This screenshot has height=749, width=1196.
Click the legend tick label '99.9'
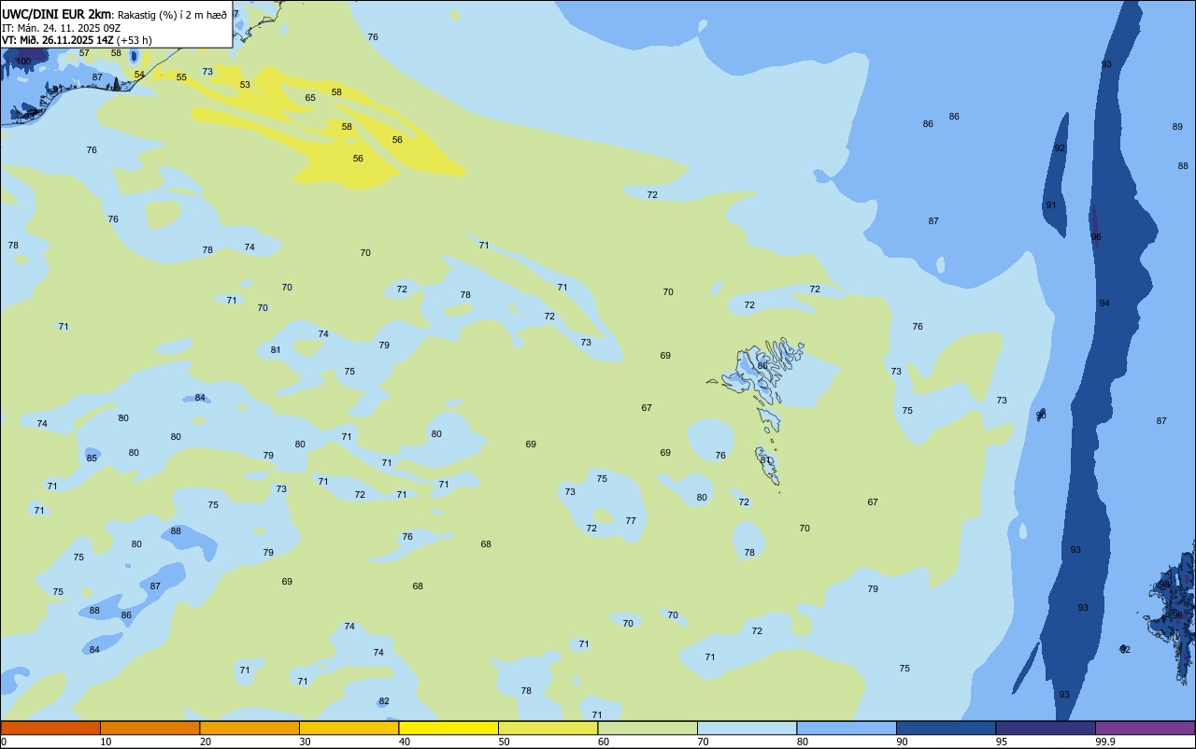(1106, 742)
